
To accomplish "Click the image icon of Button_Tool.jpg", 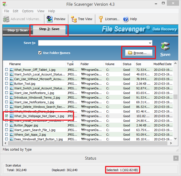I will 11,84.
